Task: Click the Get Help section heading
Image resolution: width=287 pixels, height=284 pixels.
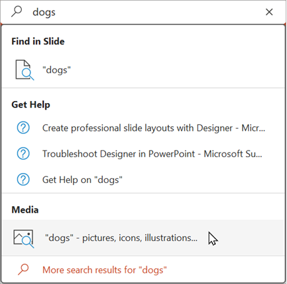Action: pos(31,104)
